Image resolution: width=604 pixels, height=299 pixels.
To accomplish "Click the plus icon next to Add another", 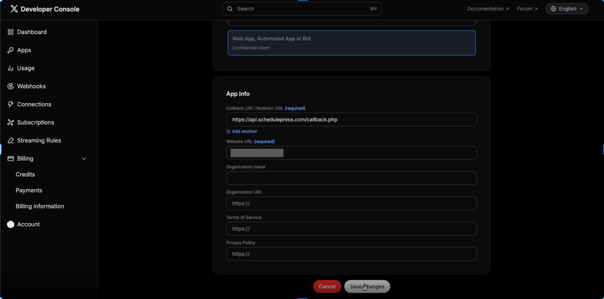I will click(x=228, y=132).
